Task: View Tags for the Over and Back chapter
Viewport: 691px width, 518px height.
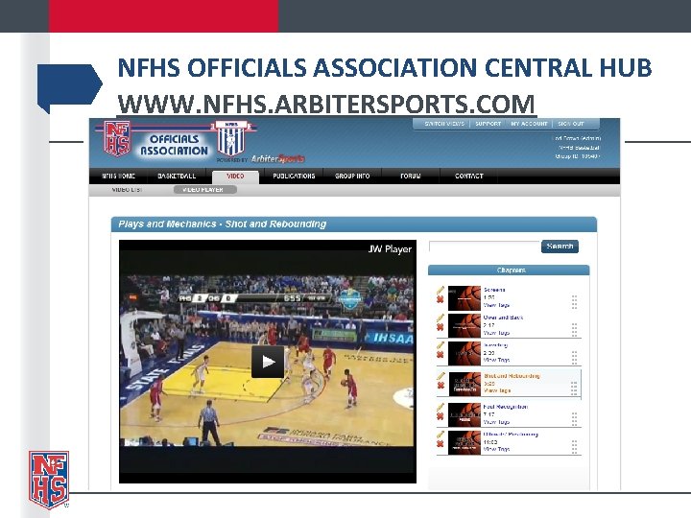Action: [497, 333]
